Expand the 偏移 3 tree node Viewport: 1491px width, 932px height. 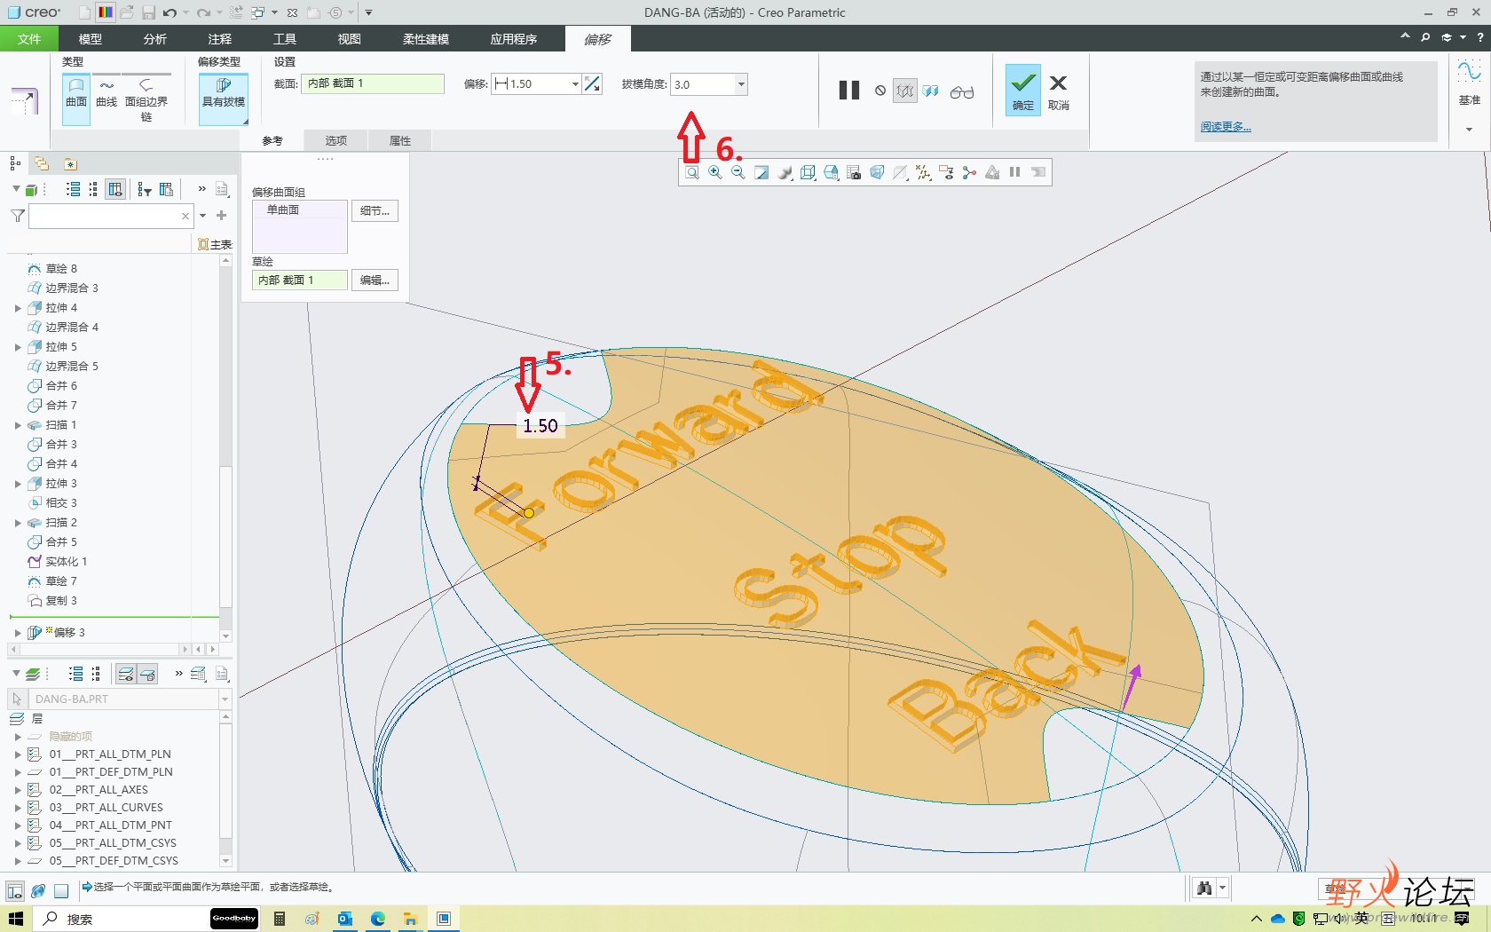[18, 633]
